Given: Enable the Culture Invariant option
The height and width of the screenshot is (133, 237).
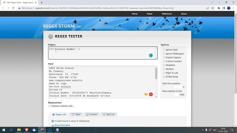Looking at the screenshot, I should 164,61.
